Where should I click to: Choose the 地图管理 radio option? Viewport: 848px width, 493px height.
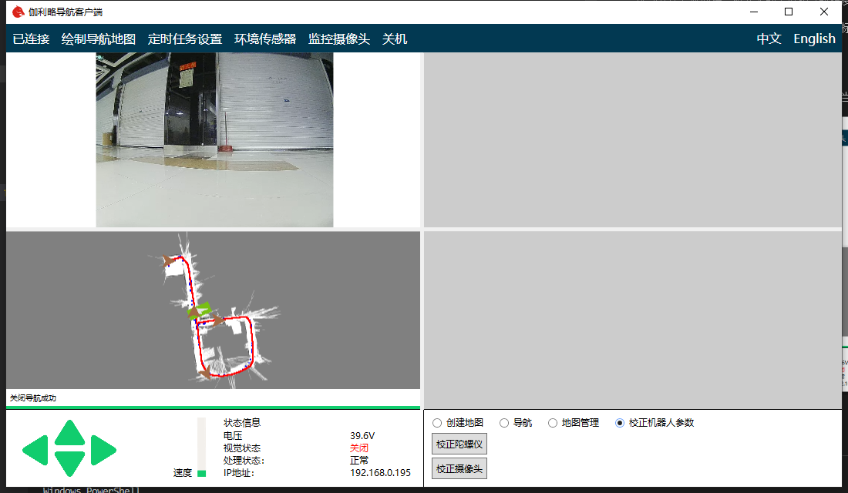pyautogui.click(x=553, y=423)
